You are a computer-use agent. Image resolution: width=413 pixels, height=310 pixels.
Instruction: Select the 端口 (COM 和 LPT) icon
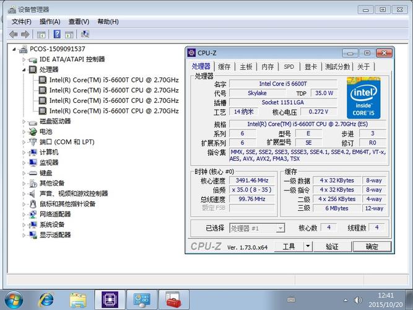33,142
